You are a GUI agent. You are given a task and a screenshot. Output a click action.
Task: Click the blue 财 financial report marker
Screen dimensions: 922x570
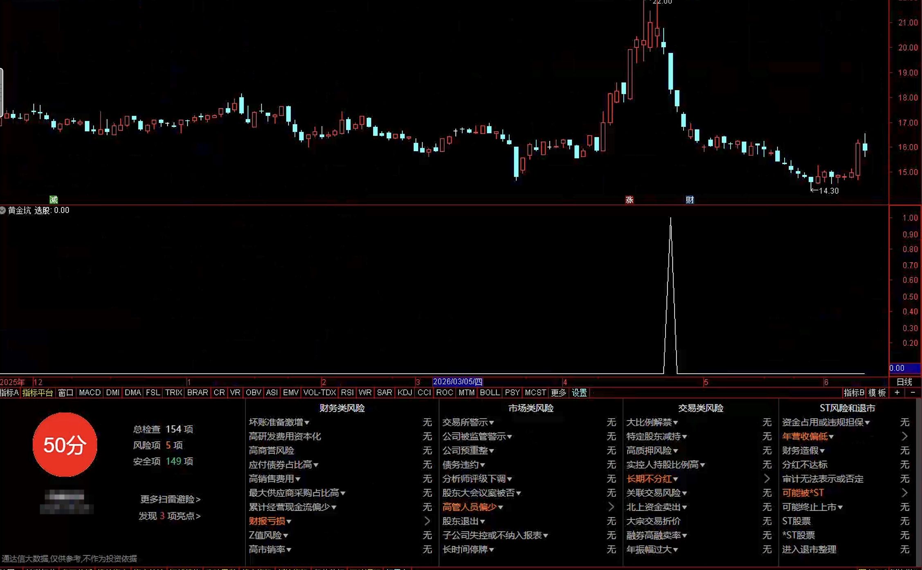(690, 200)
